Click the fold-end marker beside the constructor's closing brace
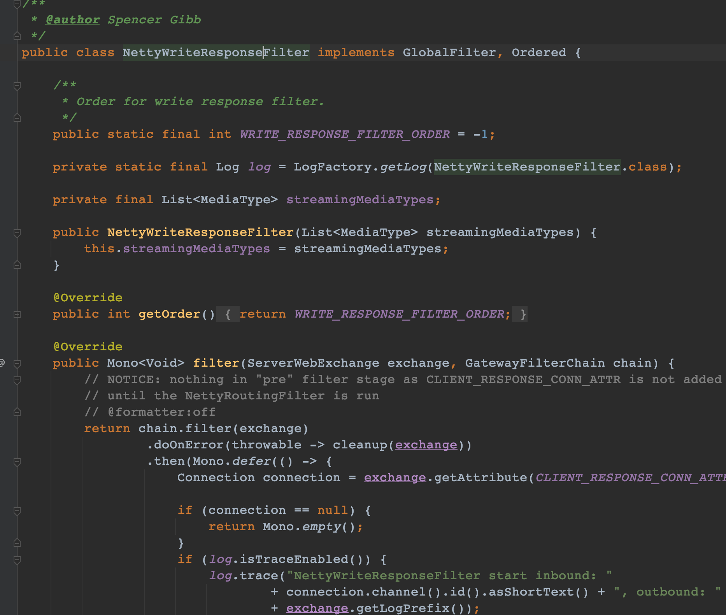The height and width of the screenshot is (615, 726). tap(17, 265)
